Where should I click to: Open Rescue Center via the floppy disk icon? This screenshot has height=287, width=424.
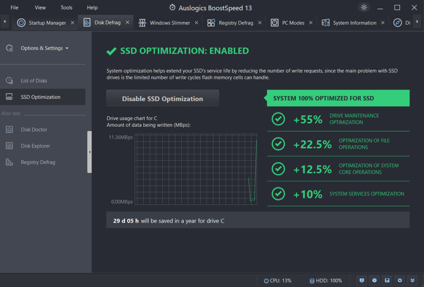coord(387,280)
